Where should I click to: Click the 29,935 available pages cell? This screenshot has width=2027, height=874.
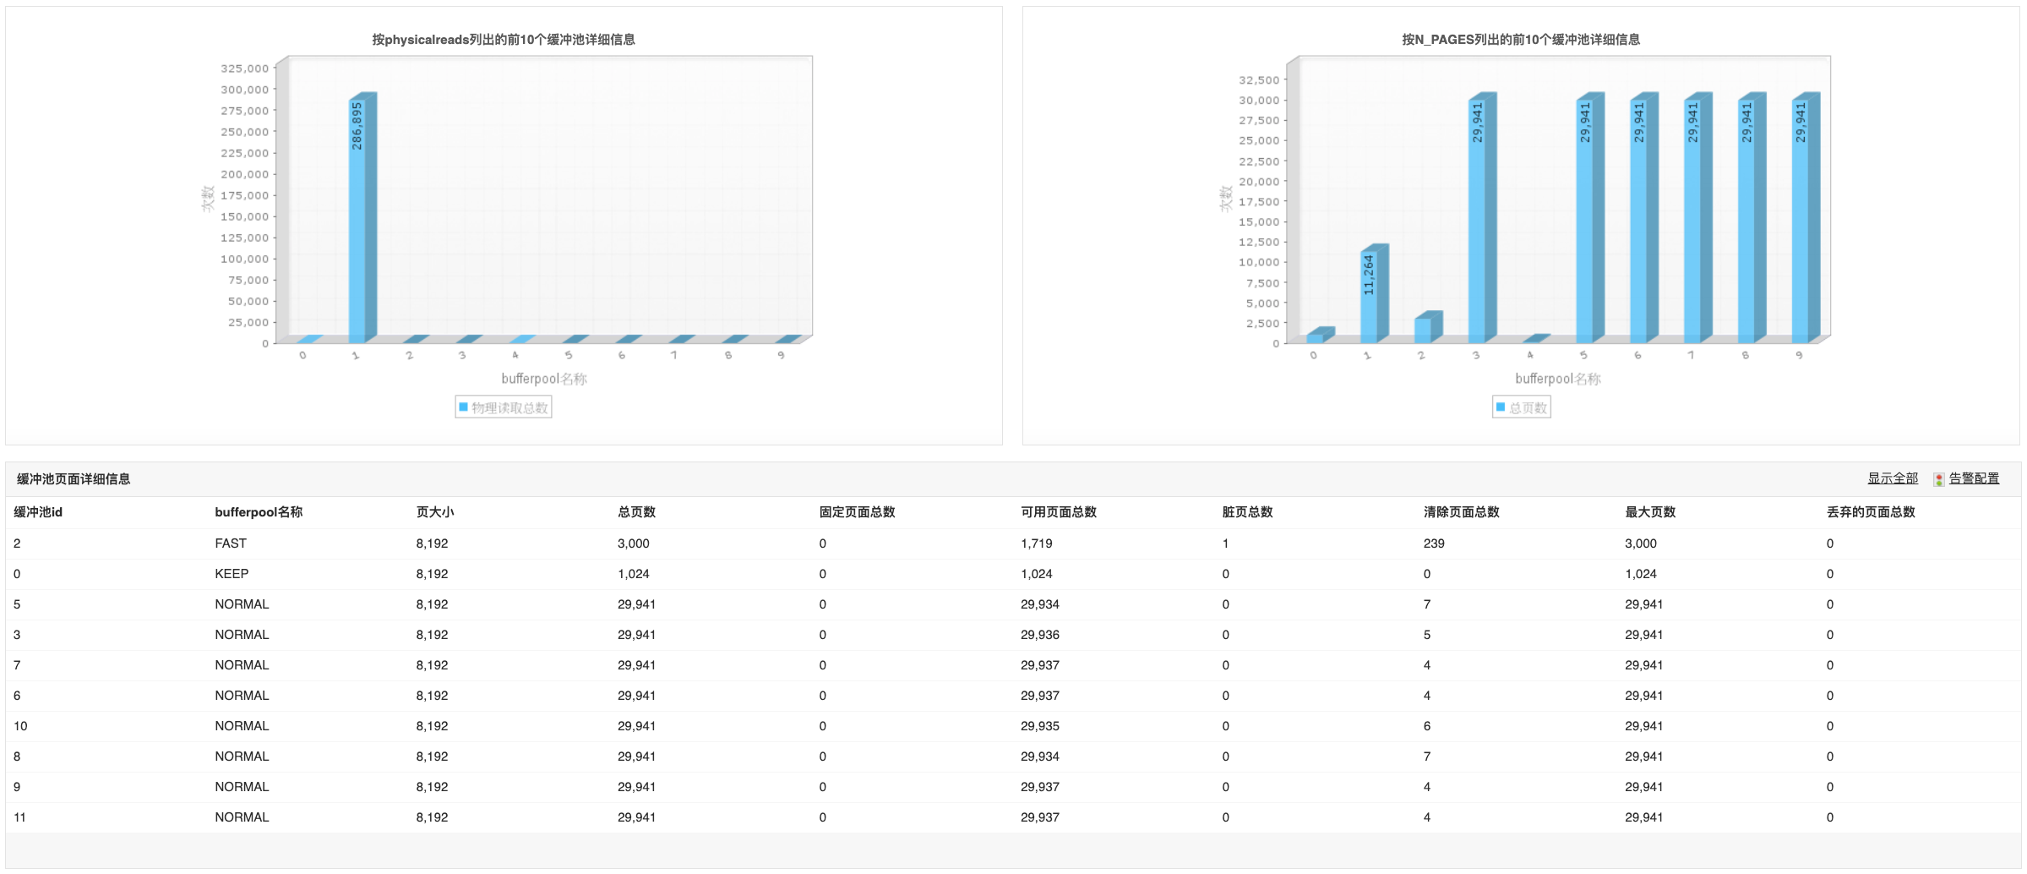tap(1040, 726)
